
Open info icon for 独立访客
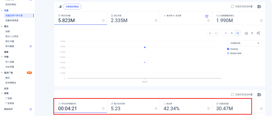156,20
